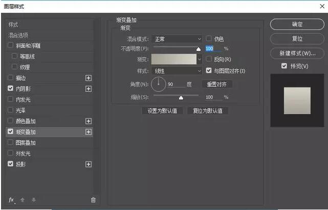The height and width of the screenshot is (210, 328).
Task: Toggle the 仿色 dither checkbox
Action: tap(209, 39)
